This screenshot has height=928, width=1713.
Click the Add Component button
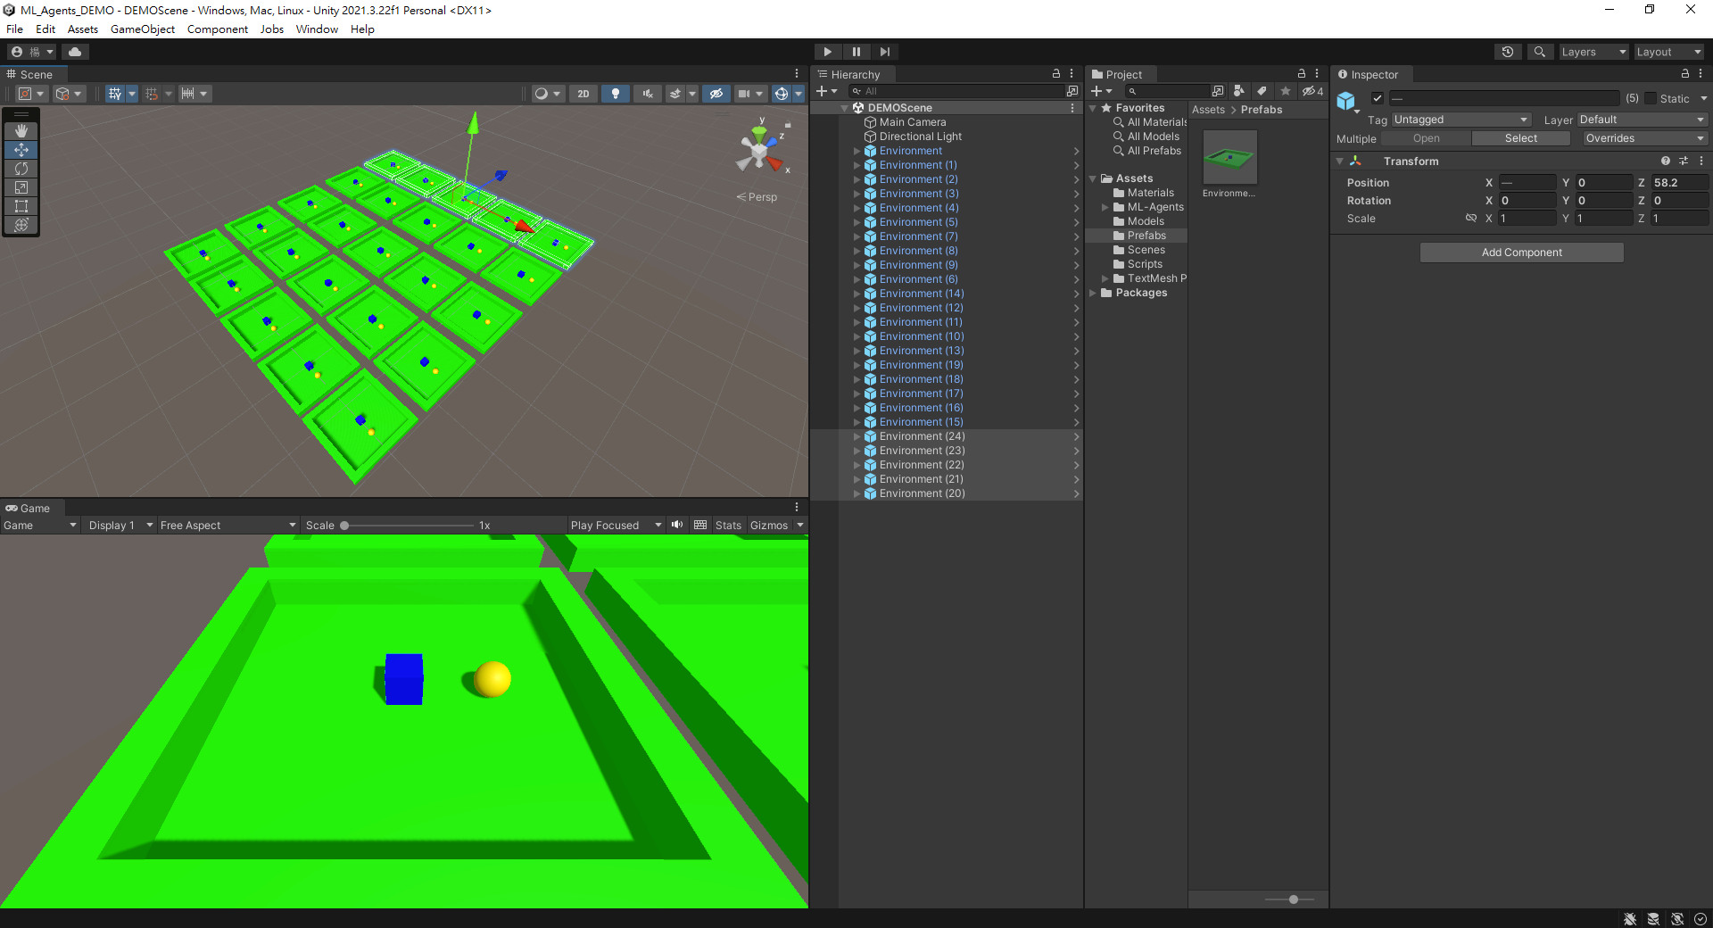pyautogui.click(x=1521, y=253)
